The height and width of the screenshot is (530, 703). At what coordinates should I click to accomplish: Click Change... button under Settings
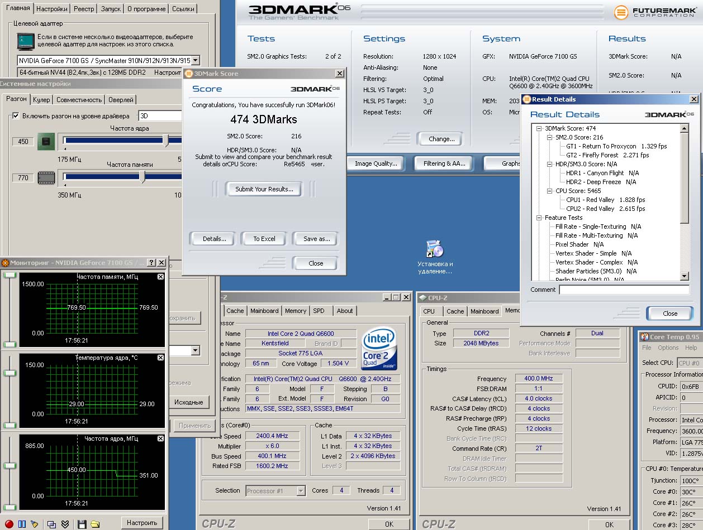[x=441, y=139]
